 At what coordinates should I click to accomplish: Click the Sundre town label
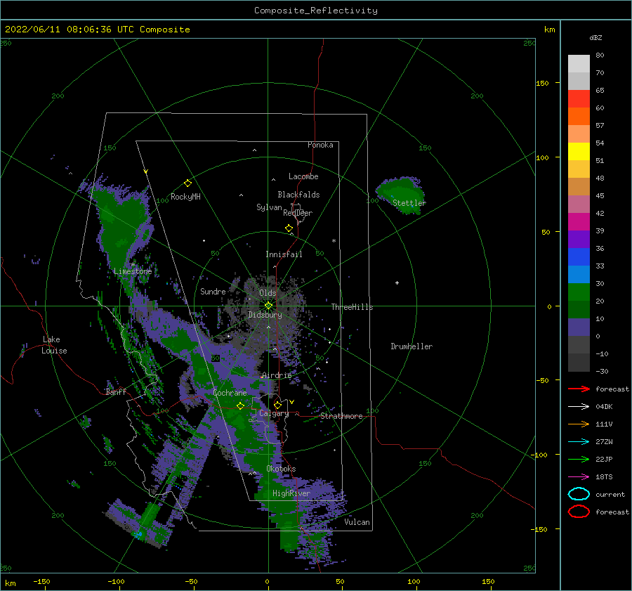213,291
